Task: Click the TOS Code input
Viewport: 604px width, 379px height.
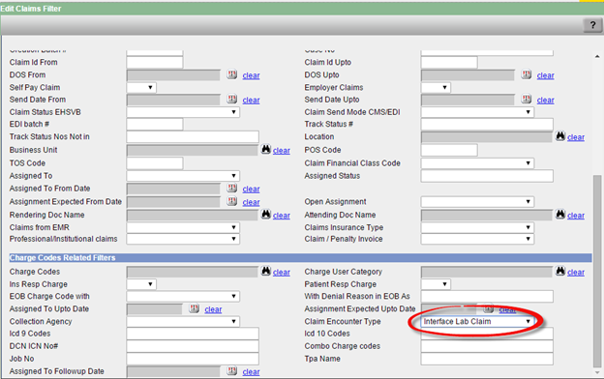Action: pyautogui.click(x=155, y=163)
